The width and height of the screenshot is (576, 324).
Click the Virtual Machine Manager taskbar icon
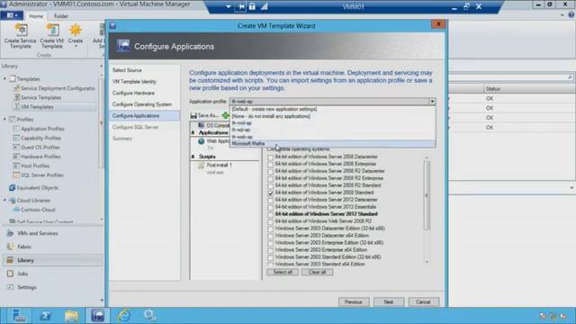tap(98, 316)
